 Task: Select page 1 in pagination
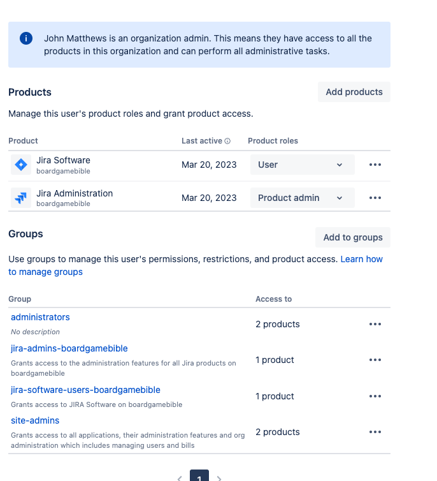click(199, 477)
